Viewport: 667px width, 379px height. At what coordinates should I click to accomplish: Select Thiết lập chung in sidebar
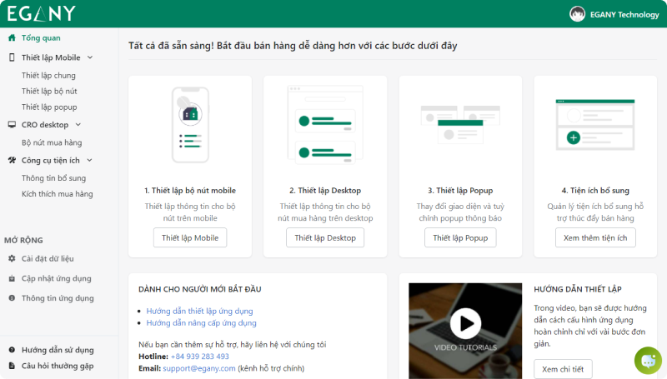point(48,76)
